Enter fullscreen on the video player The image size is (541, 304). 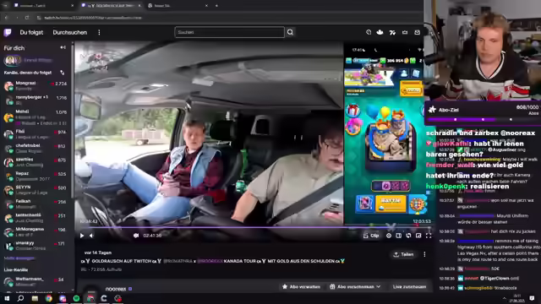tap(429, 236)
